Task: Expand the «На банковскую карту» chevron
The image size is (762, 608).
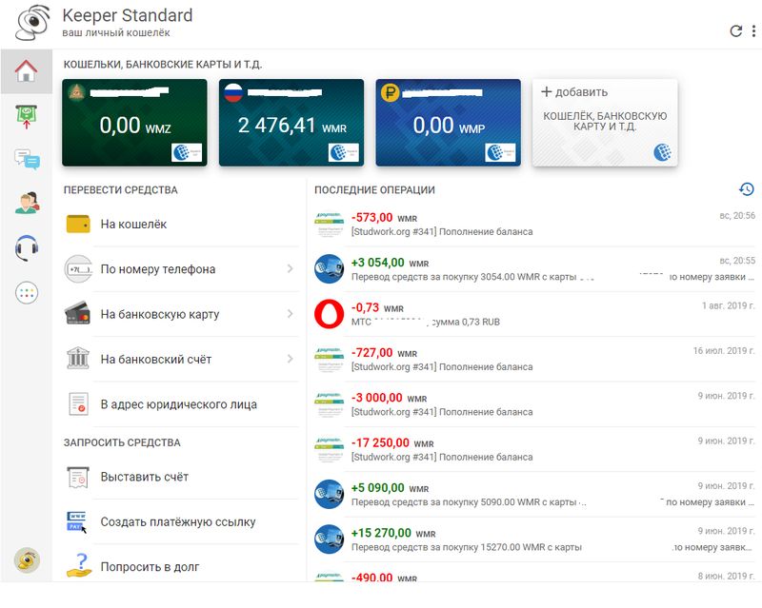Action: tap(290, 314)
